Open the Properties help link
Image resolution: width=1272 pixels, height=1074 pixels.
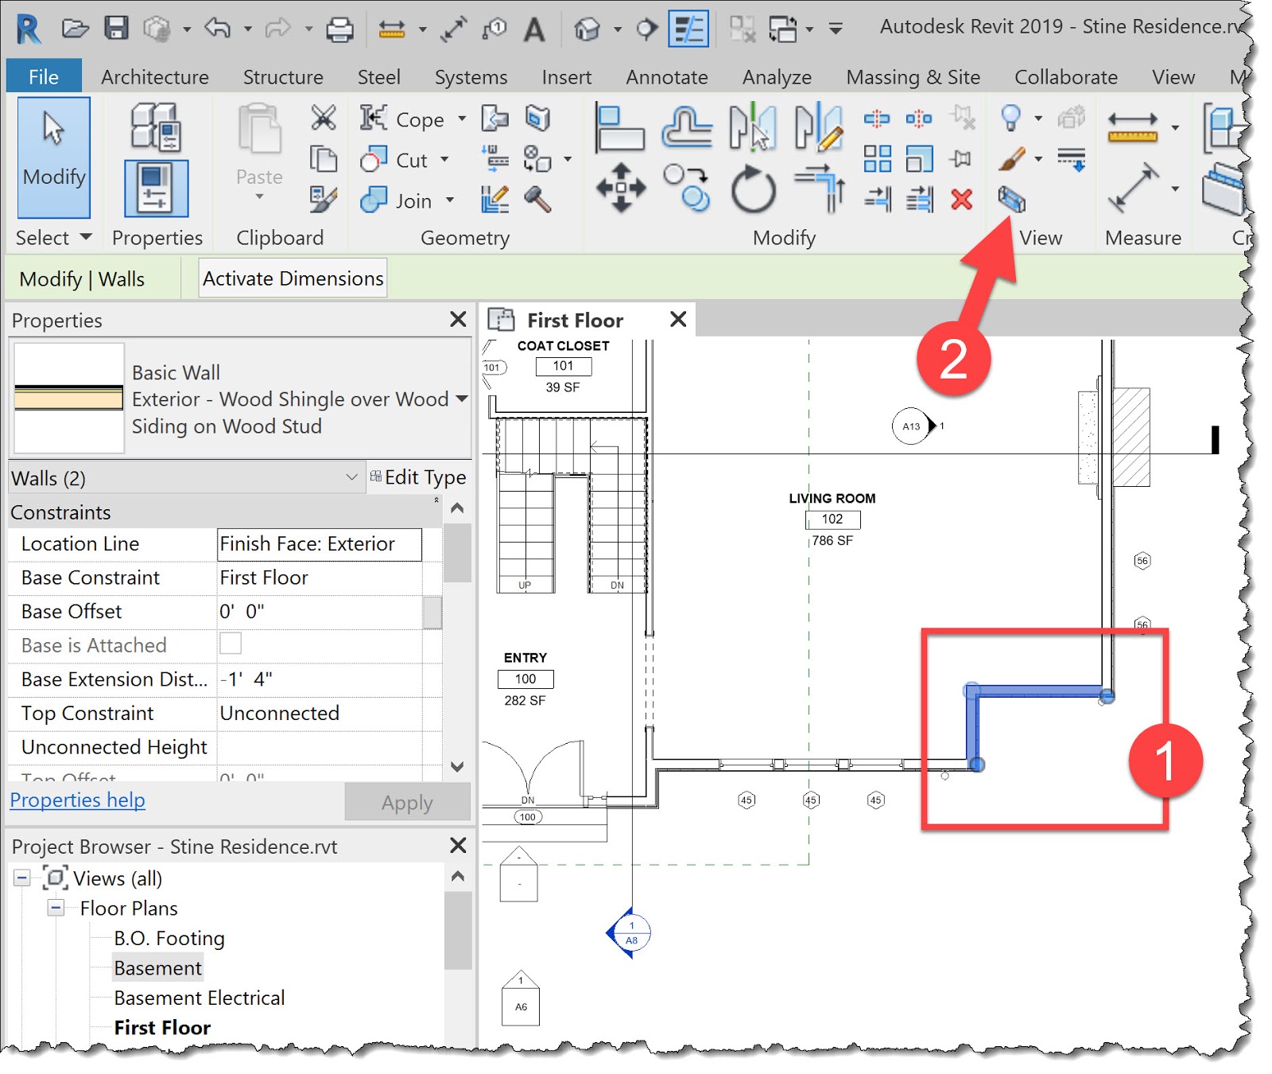tap(77, 800)
